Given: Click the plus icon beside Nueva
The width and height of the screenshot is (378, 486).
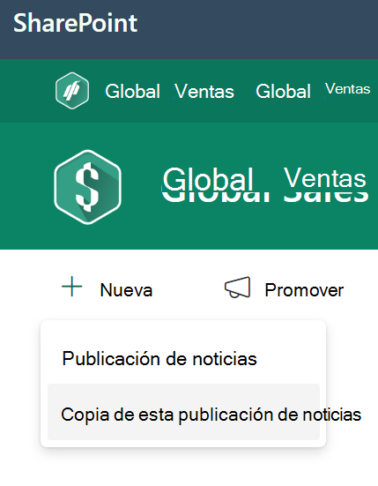Looking at the screenshot, I should [x=72, y=287].
